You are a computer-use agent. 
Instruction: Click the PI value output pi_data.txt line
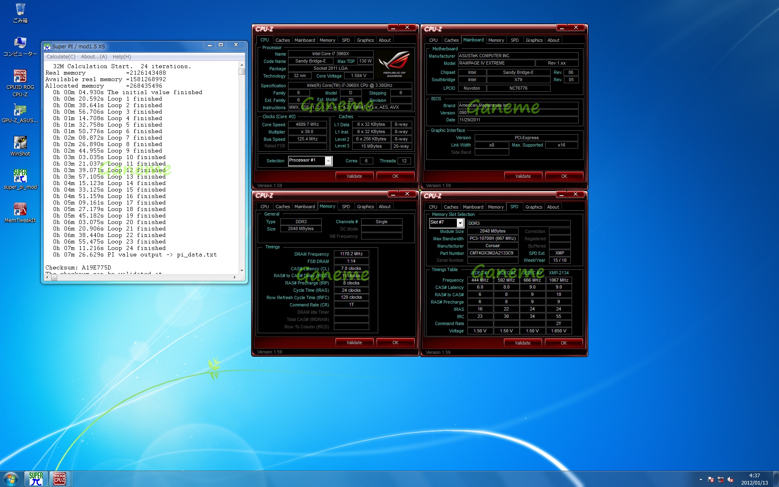(x=135, y=255)
